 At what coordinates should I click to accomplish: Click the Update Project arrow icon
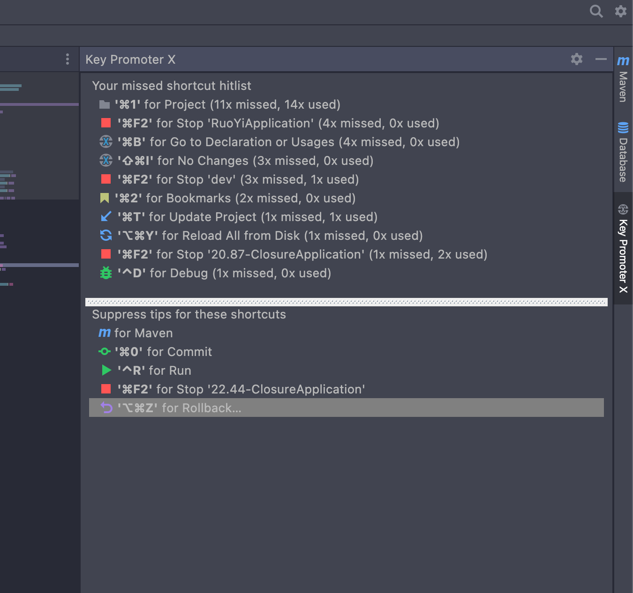(105, 217)
